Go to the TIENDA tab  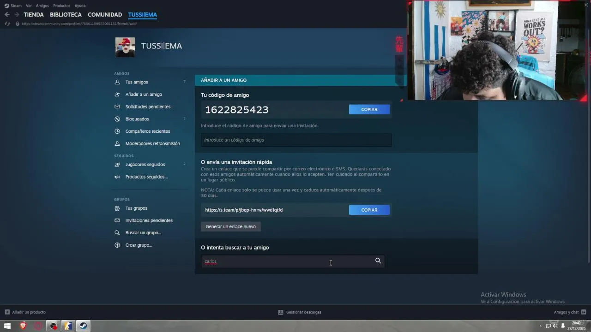[x=34, y=15]
